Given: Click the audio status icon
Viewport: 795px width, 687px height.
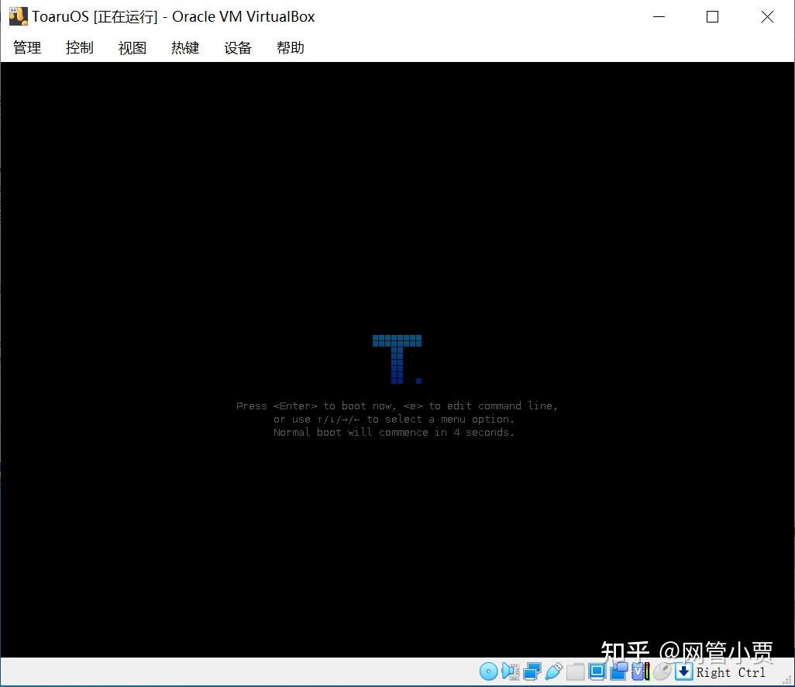Looking at the screenshot, I should pos(511,671).
